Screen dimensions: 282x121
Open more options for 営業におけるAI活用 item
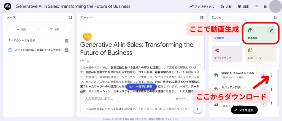271,75
